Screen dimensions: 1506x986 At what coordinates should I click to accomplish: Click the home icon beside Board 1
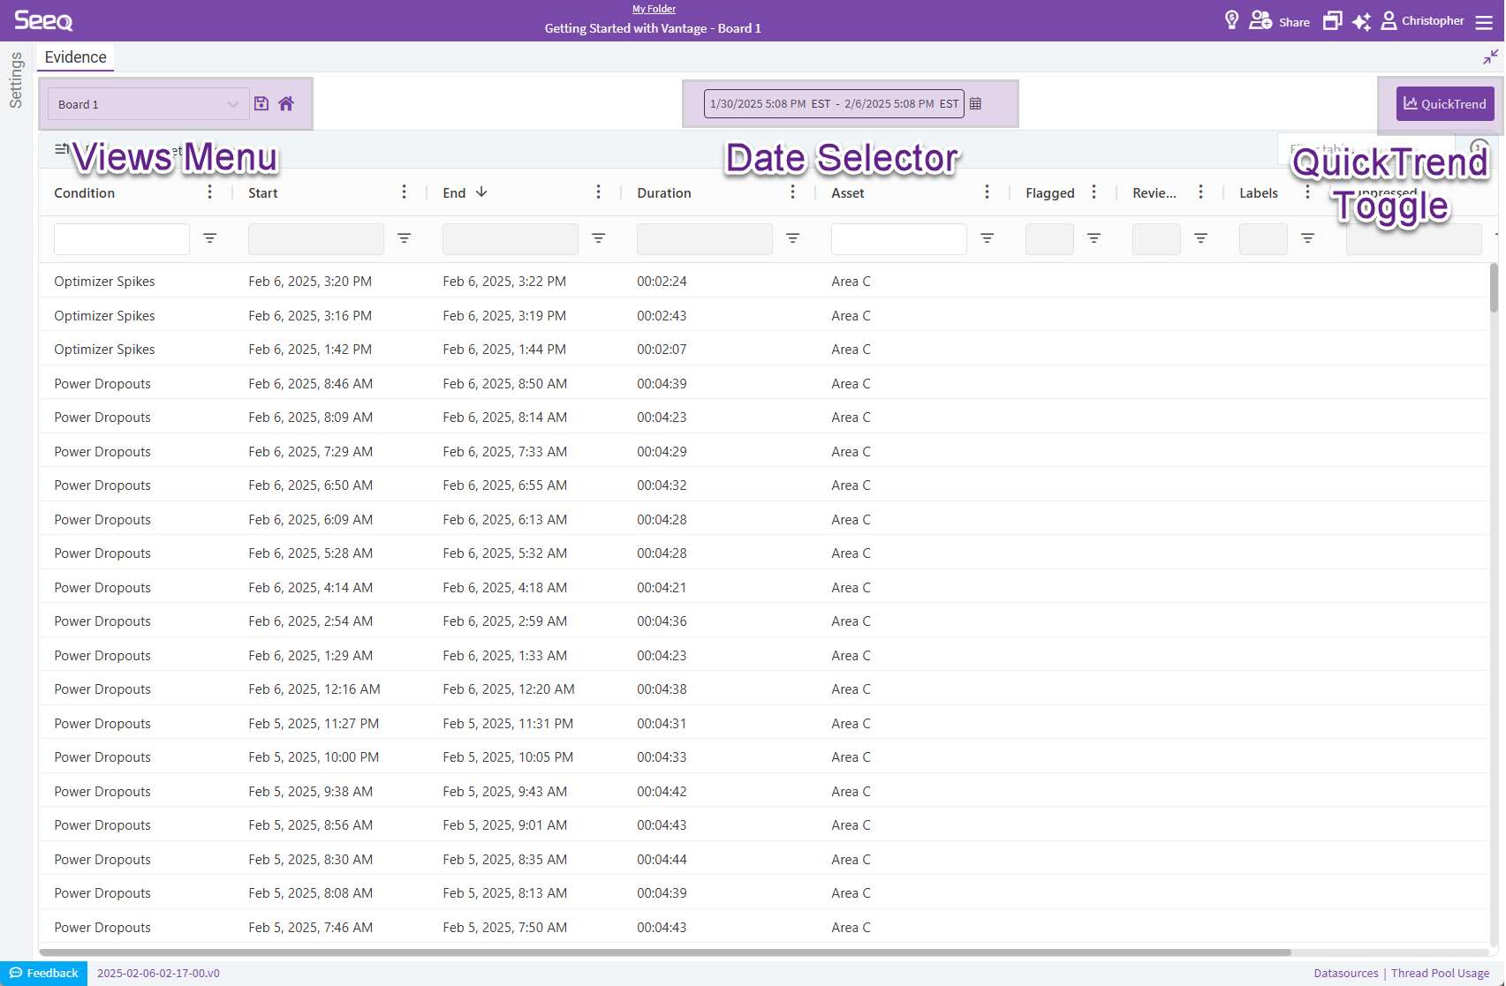tap(286, 103)
